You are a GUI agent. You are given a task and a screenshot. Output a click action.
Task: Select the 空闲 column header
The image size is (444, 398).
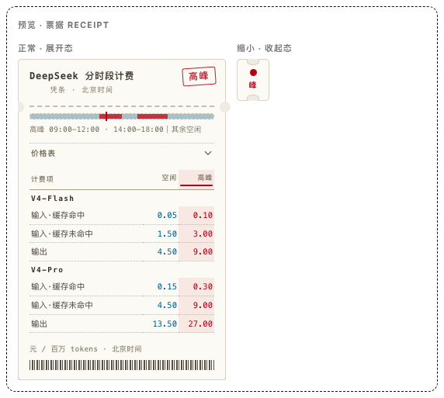169,178
